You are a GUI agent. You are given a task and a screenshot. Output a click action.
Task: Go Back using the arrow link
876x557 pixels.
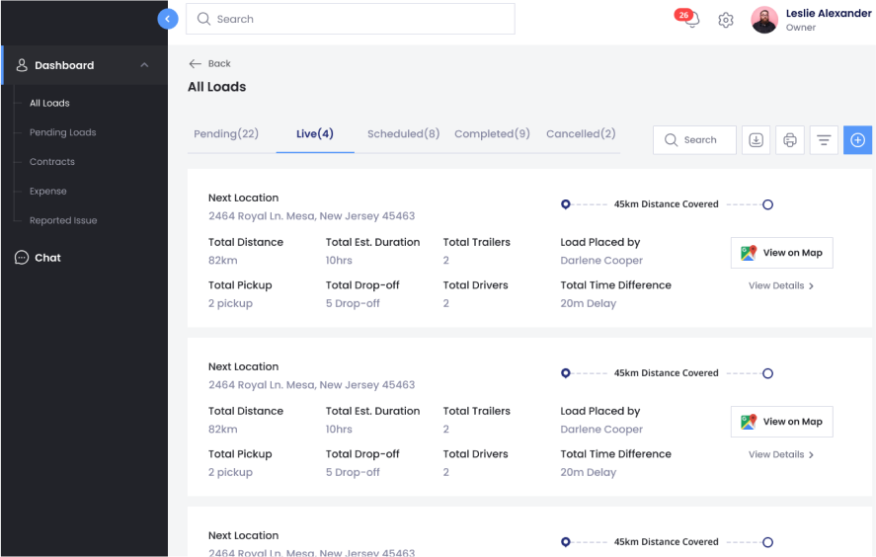point(209,63)
